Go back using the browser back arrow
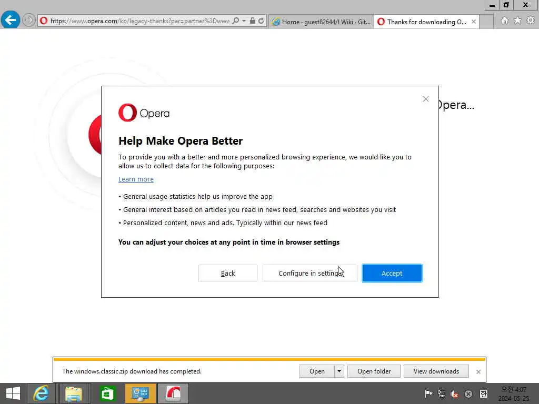The width and height of the screenshot is (539, 404). tap(11, 20)
